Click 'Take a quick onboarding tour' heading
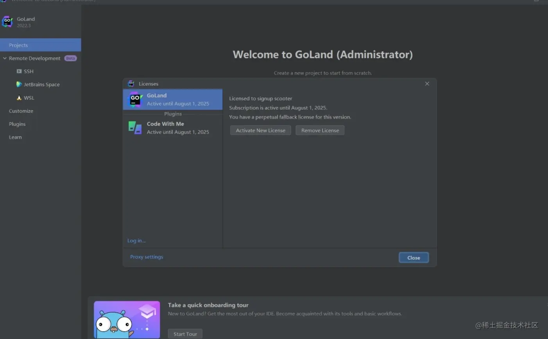548x339 pixels. [x=208, y=305]
